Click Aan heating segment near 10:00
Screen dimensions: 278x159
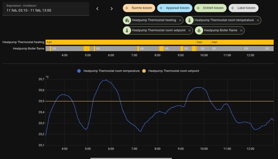pos(203,42)
